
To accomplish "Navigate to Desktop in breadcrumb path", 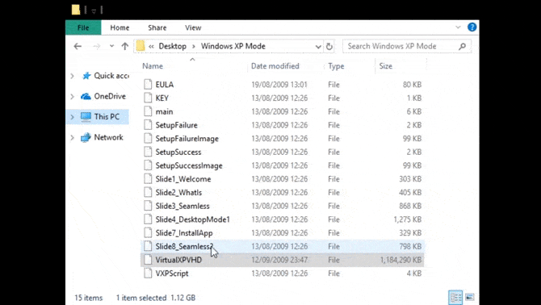I will point(173,46).
